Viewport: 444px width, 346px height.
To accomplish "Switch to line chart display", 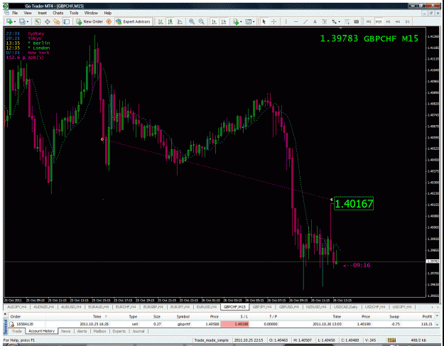I will click(180, 21).
